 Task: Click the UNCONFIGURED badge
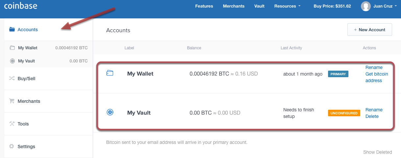coord(344,113)
